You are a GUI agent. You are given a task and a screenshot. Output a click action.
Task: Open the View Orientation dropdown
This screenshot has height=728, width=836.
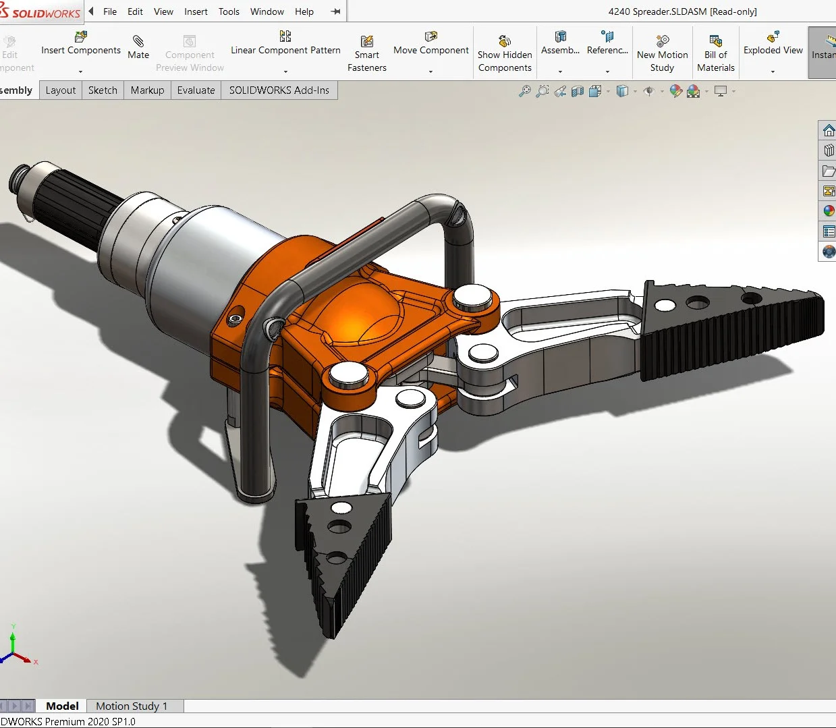pos(596,90)
